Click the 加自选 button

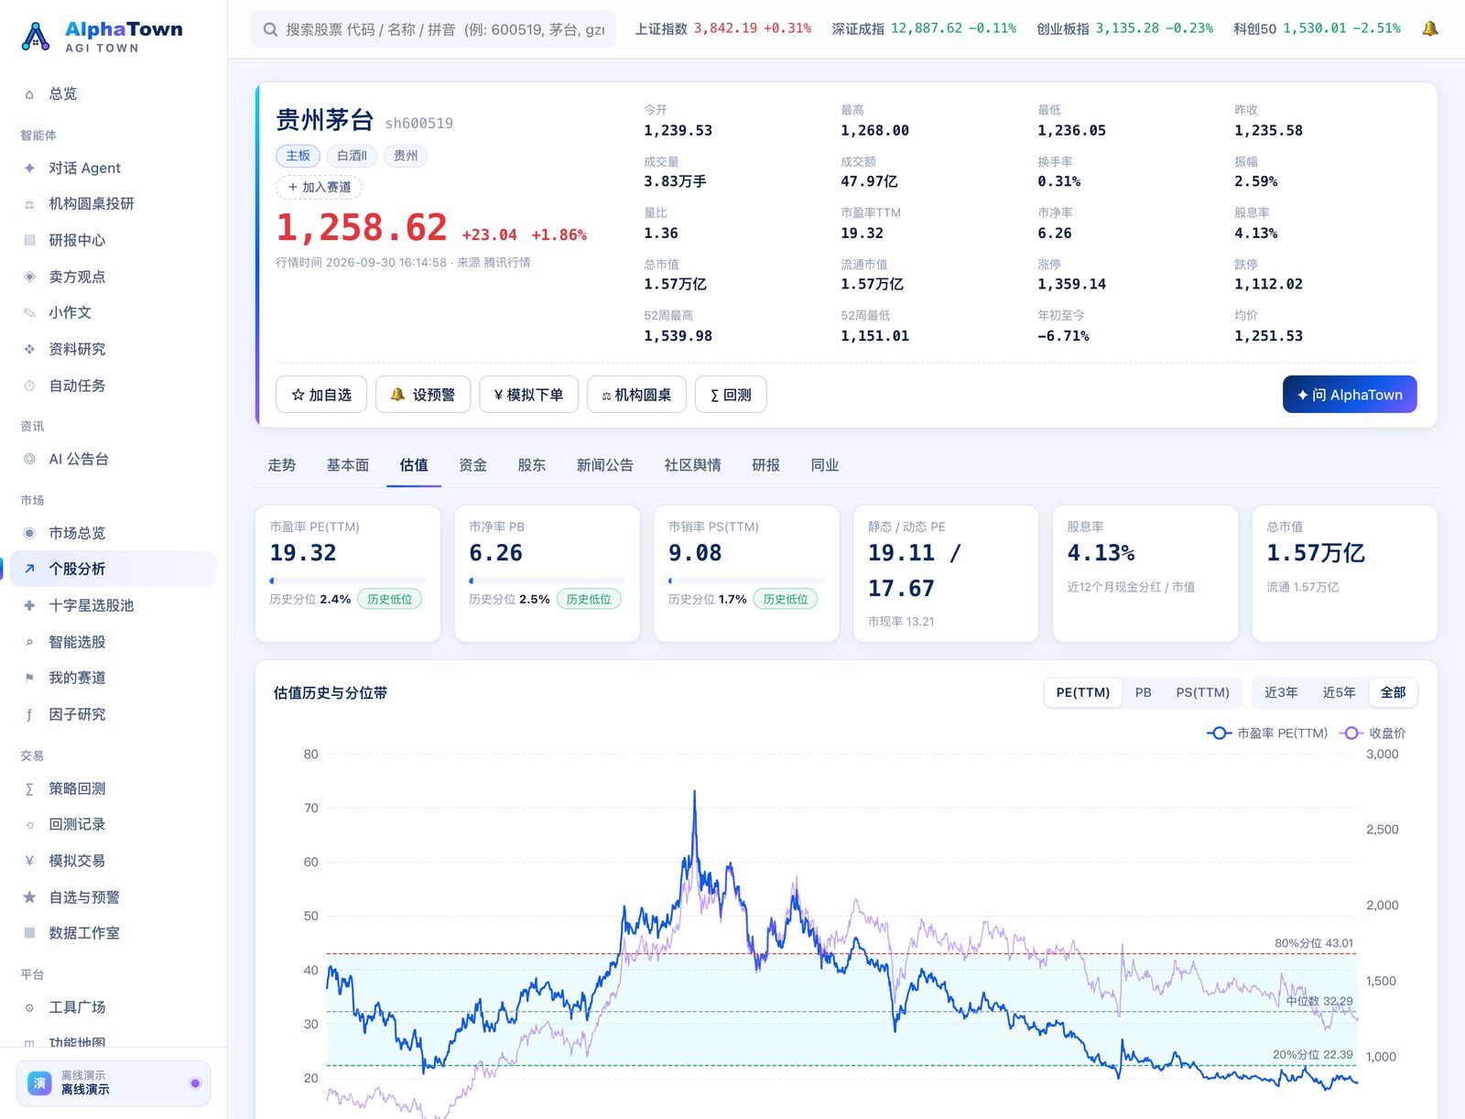click(321, 395)
